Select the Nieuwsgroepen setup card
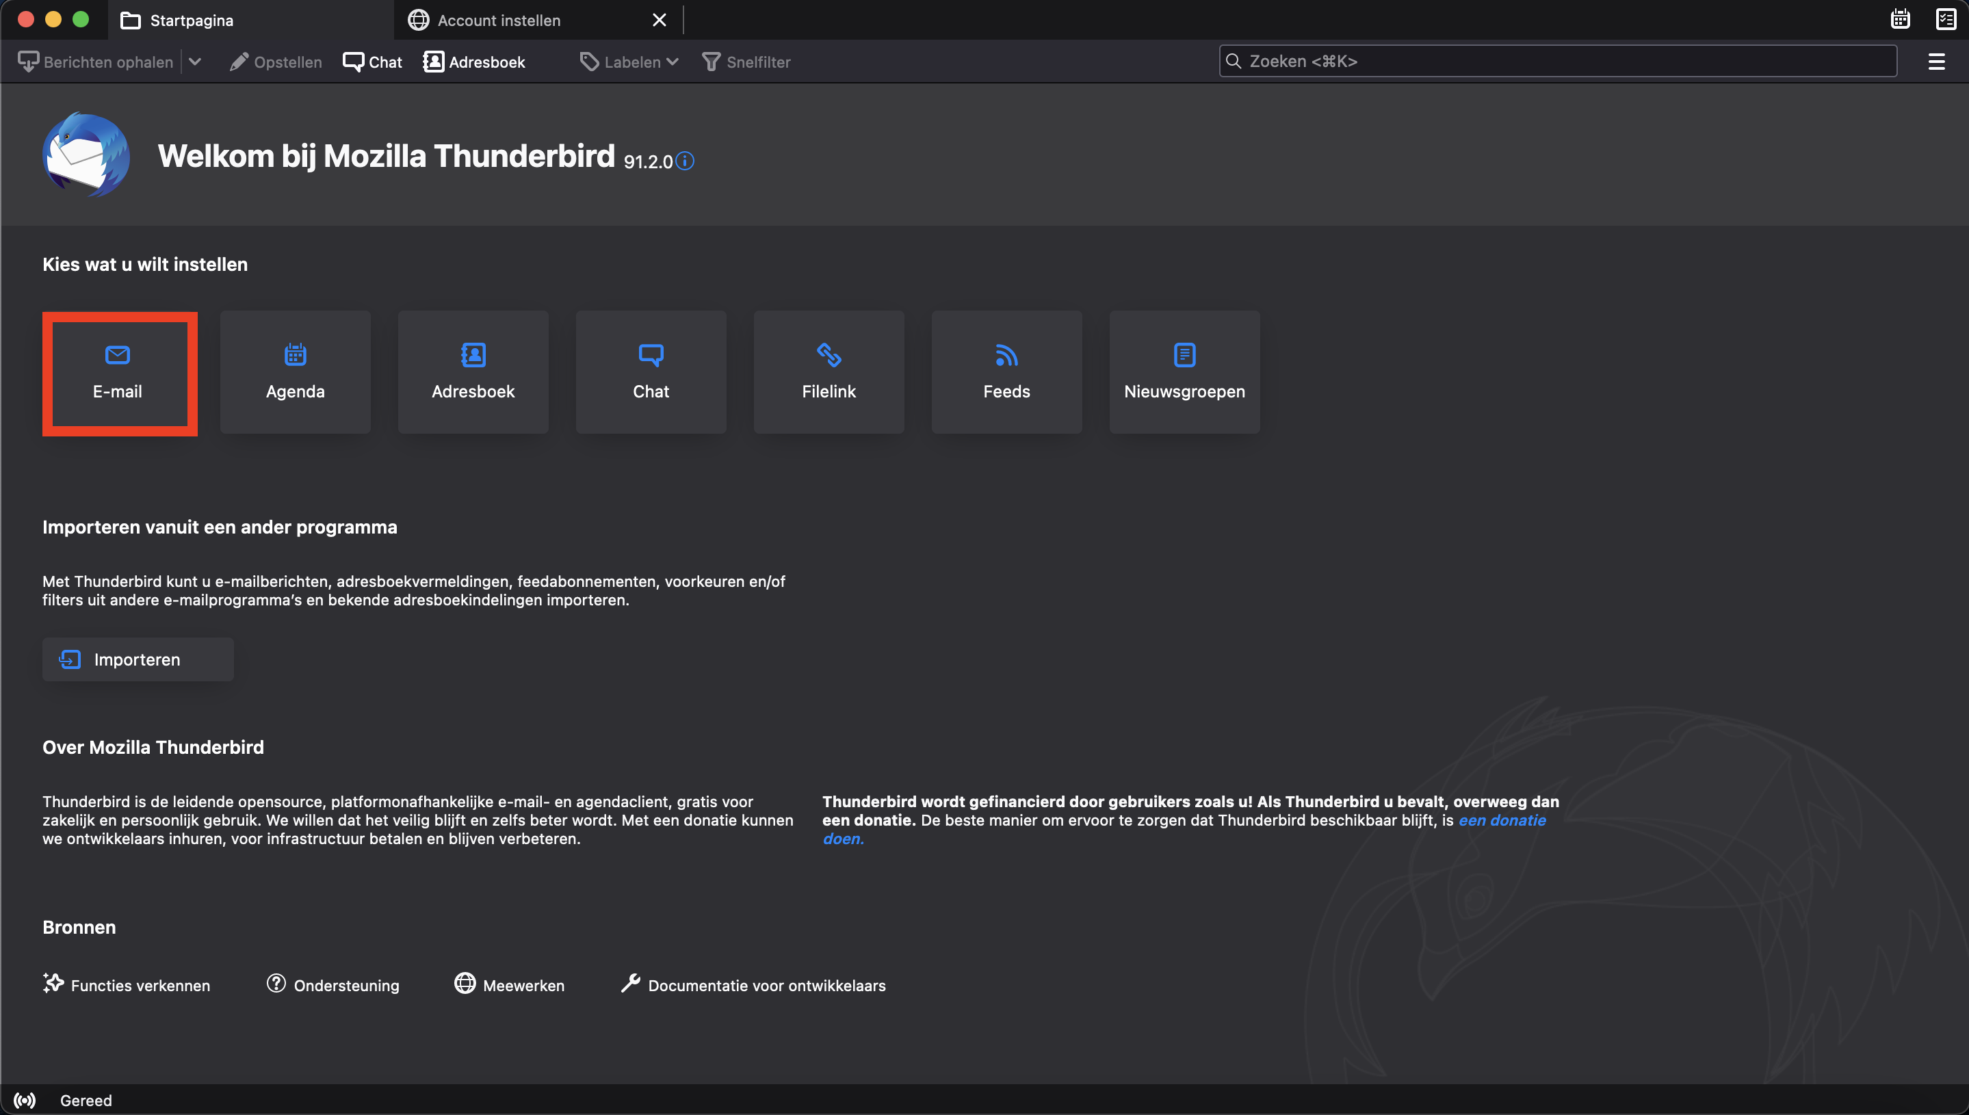Image resolution: width=1969 pixels, height=1115 pixels. 1185,372
